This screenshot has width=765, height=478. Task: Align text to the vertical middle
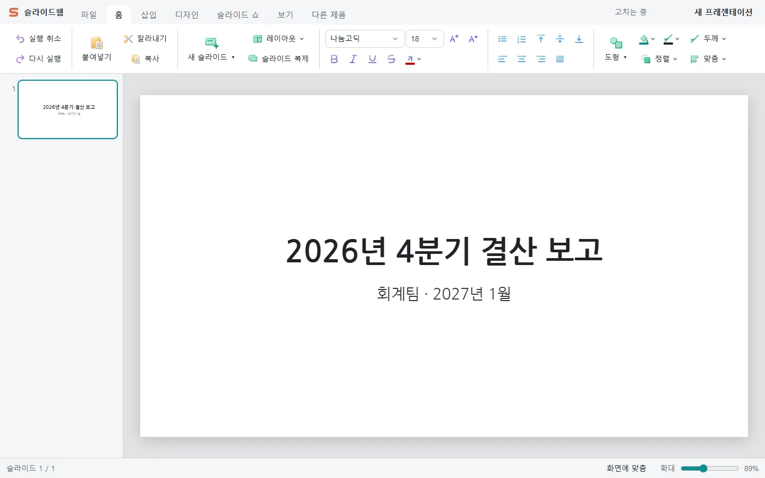coord(560,39)
